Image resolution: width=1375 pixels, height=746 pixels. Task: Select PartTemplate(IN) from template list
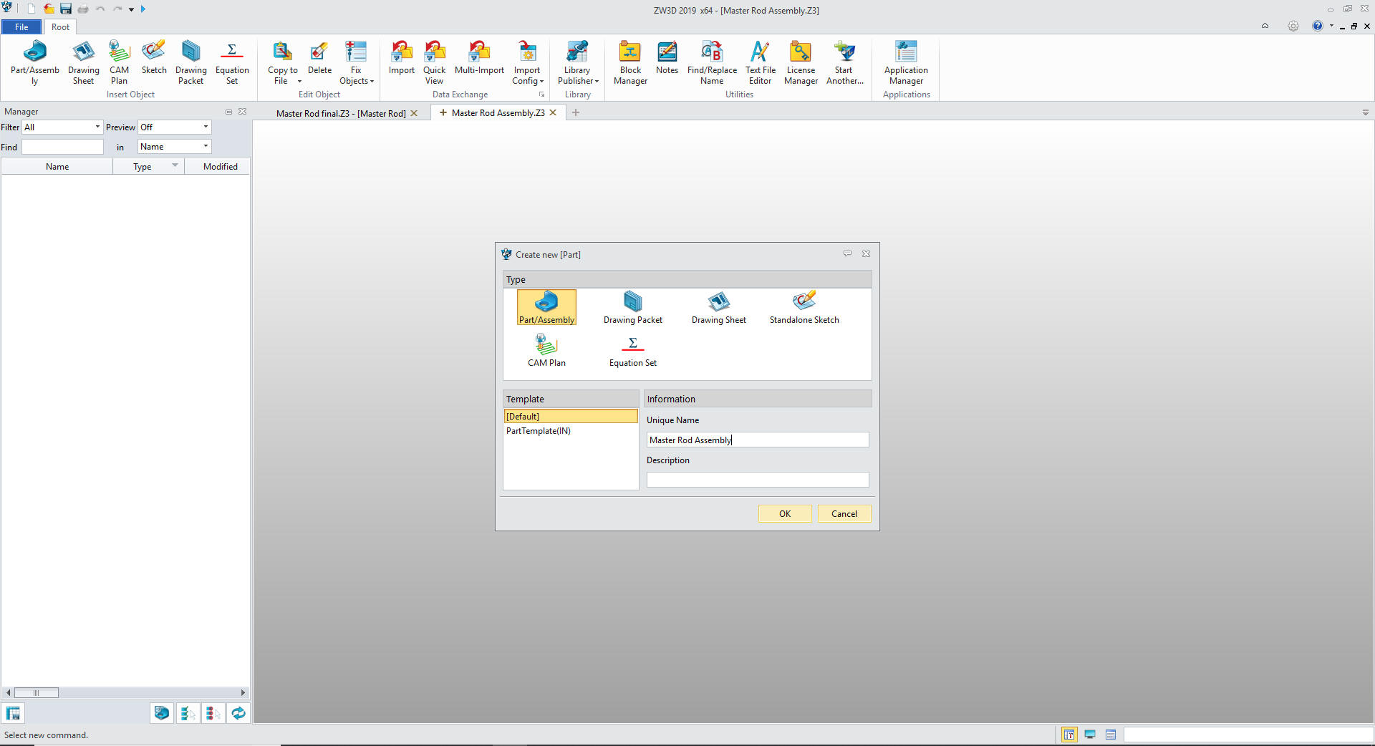[x=539, y=431]
